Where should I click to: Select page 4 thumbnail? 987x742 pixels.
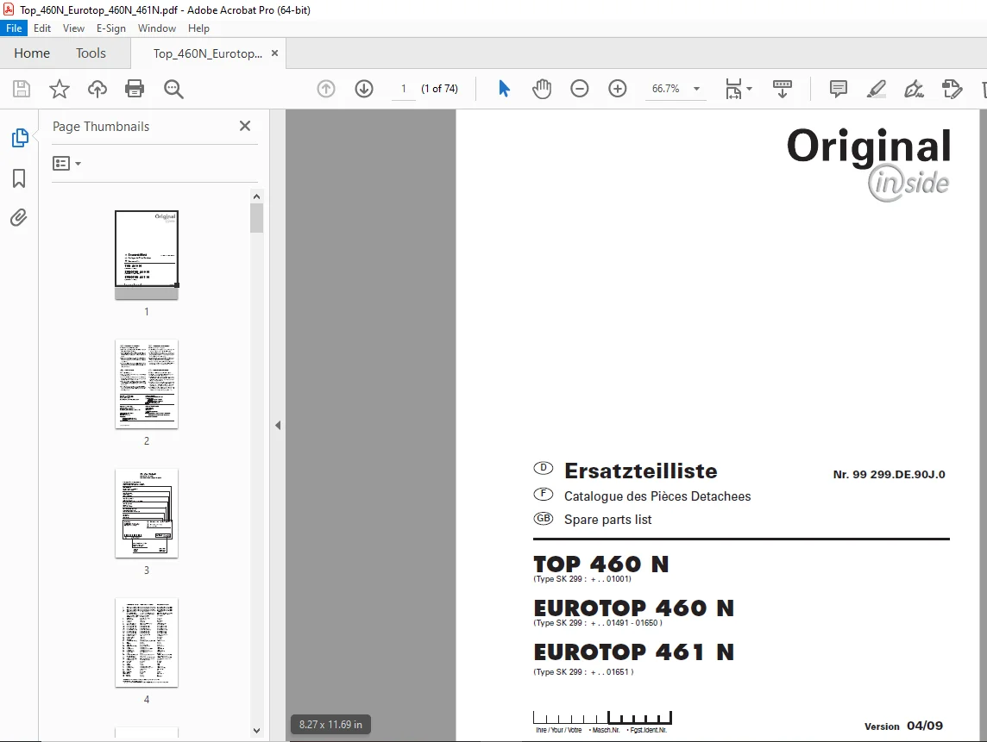coord(147,643)
